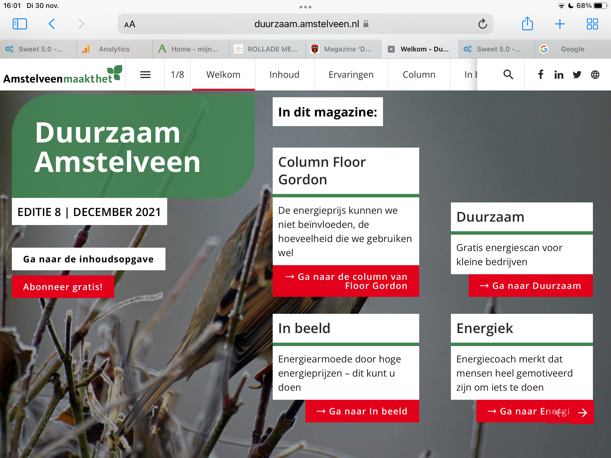Switch to the Sweet 5.0 tab left of Google
This screenshot has height=458, width=611.
click(496, 49)
